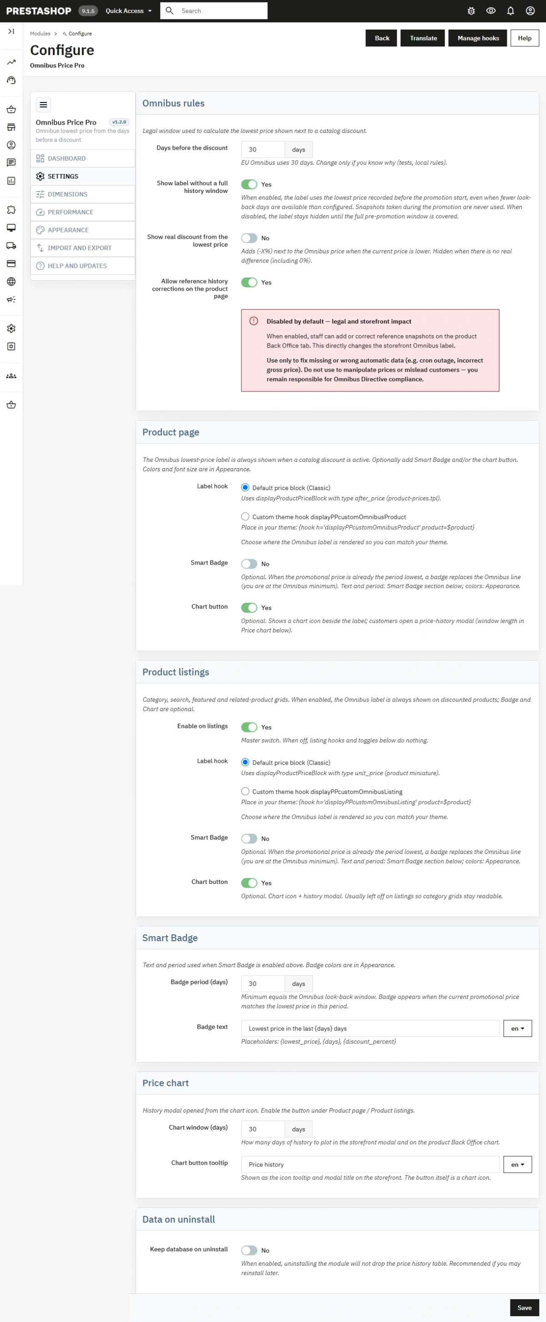
Task: Click the PrestaShop logo
Action: click(x=39, y=11)
